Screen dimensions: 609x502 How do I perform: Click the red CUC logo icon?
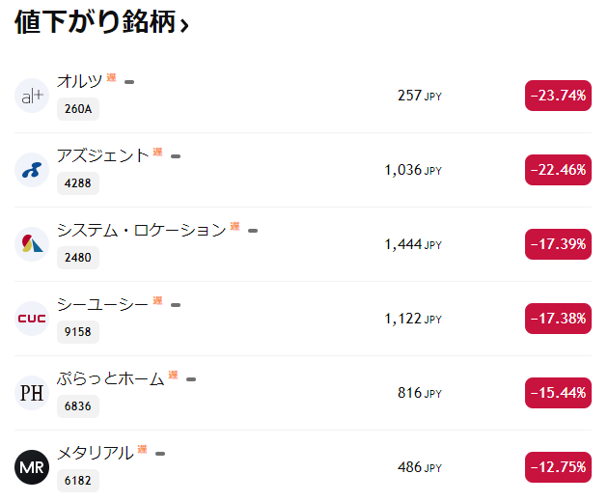(x=32, y=319)
